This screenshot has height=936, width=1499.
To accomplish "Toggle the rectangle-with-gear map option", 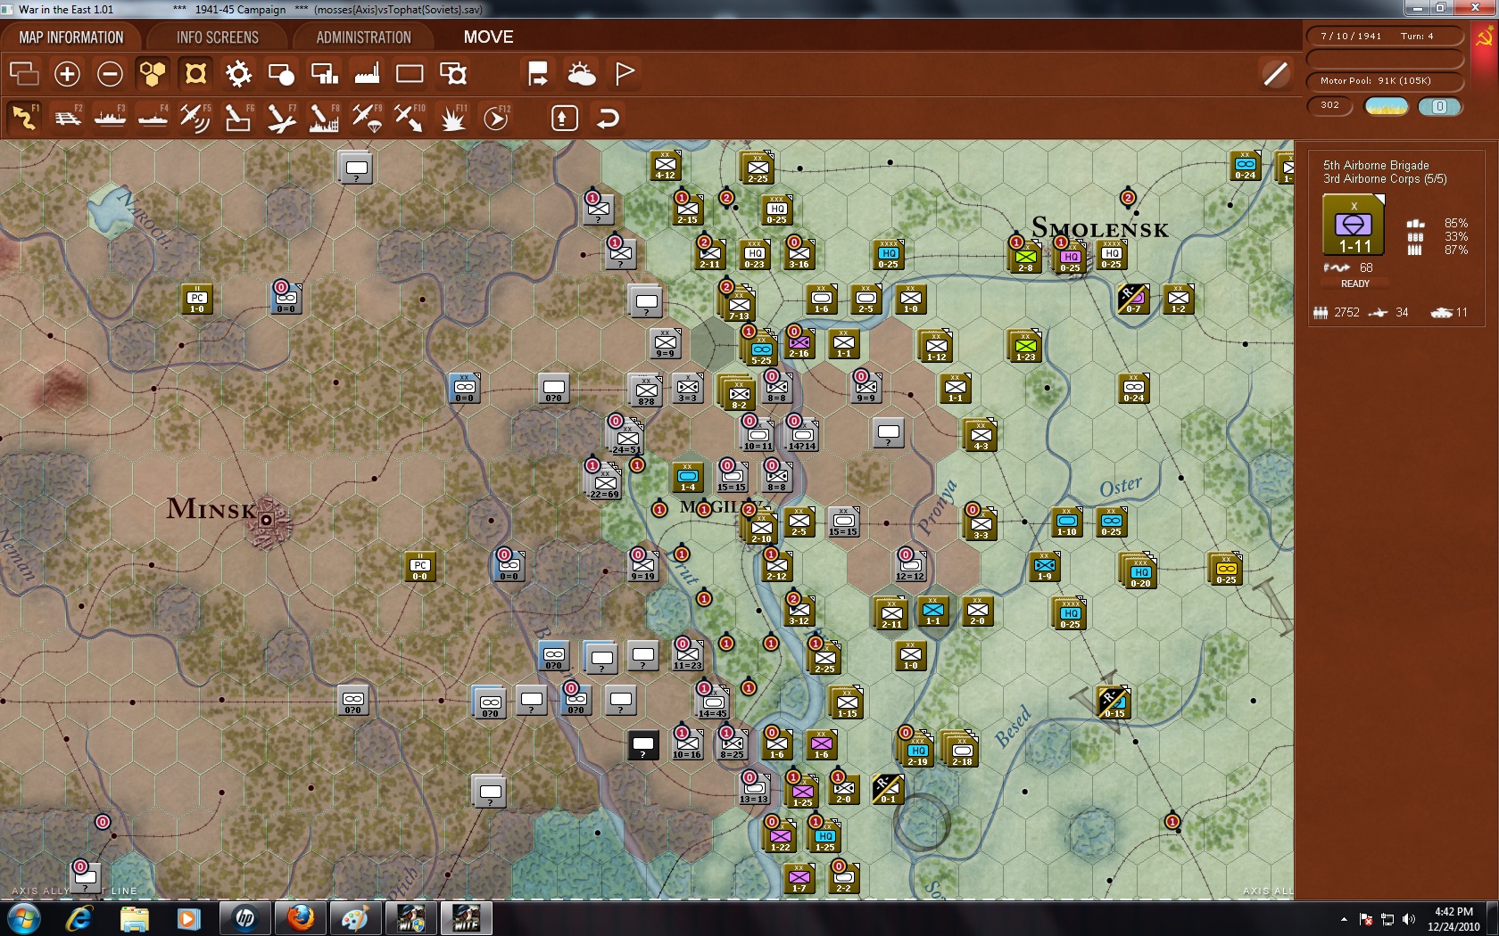I will coord(453,74).
